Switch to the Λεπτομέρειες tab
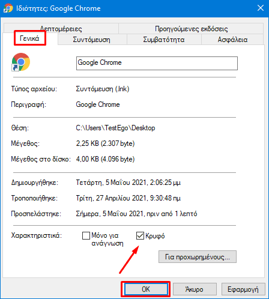Image resolution: width=269 pixels, height=299 pixels. point(61,29)
